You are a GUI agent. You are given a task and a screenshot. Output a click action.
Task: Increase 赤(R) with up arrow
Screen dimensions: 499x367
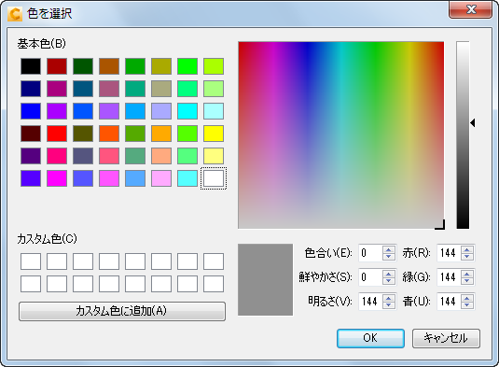467,249
